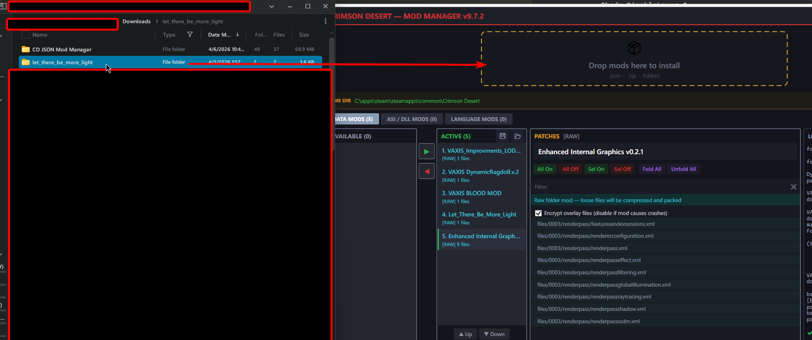Image resolution: width=812 pixels, height=340 pixels.
Task: Switch to ASI / DLL MODS (0) tab
Action: (412, 119)
